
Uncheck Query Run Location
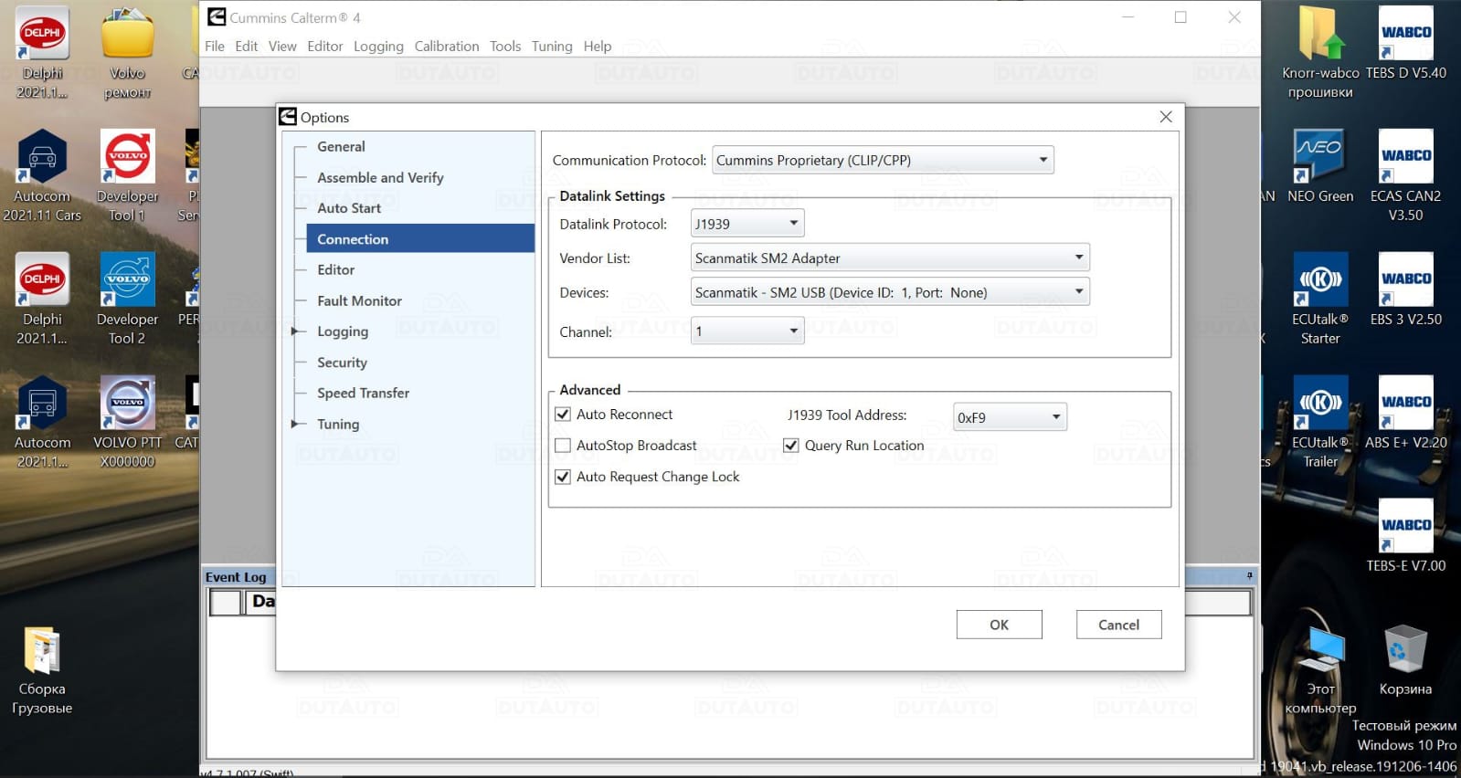click(791, 446)
